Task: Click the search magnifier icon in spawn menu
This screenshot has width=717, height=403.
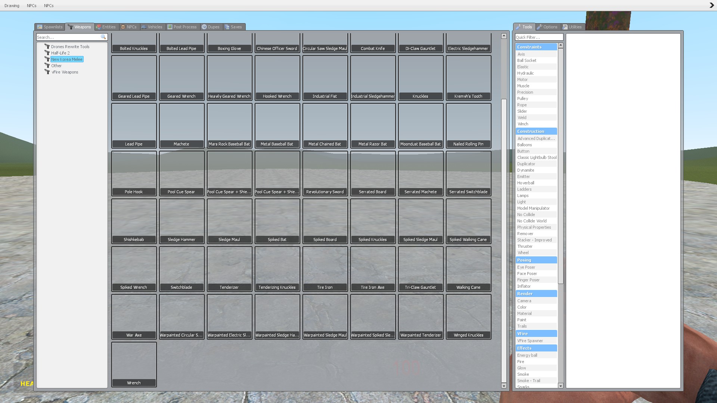Action: 103,37
